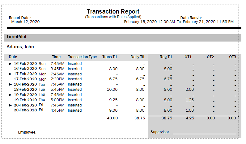This screenshot has height=144, width=246.
Task: Select the Reg Ttl column header
Action: 166,57
